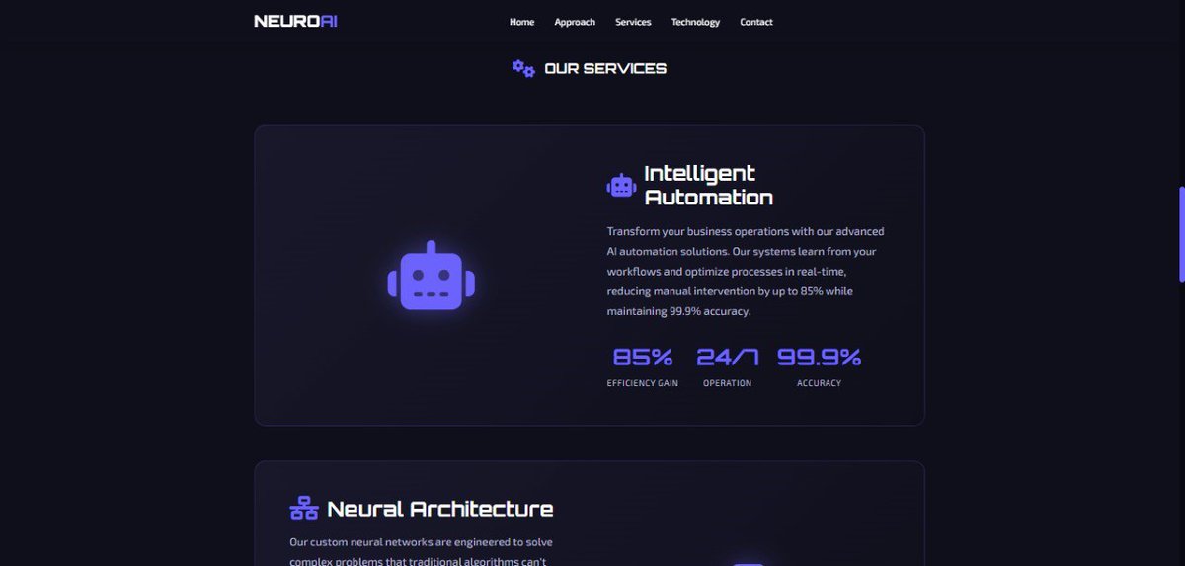Click the Intelligent Automation heading
Image resolution: width=1185 pixels, height=566 pixels.
click(x=709, y=185)
